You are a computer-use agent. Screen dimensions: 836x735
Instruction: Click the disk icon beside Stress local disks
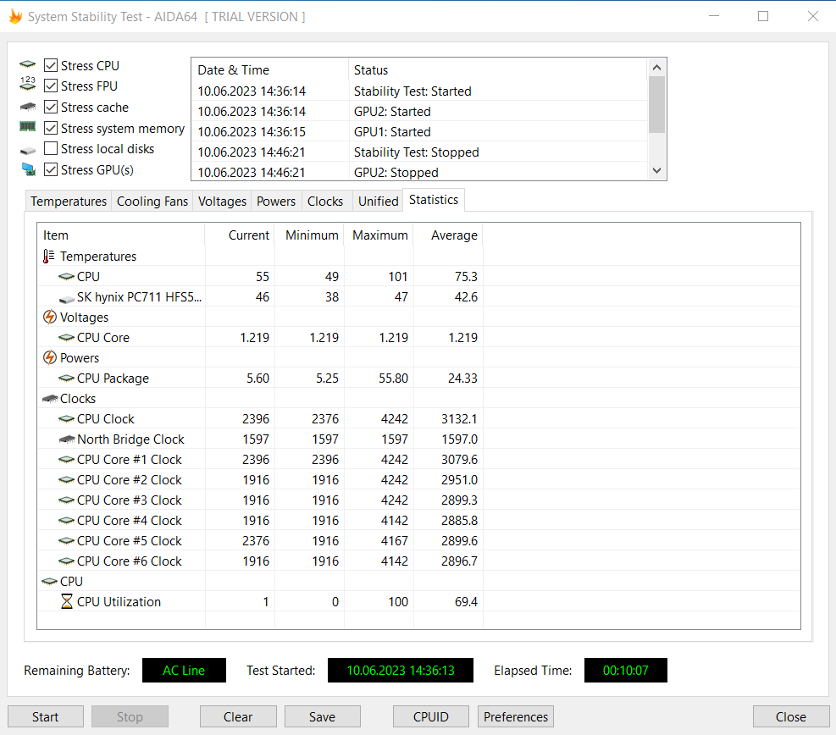pyautogui.click(x=27, y=151)
